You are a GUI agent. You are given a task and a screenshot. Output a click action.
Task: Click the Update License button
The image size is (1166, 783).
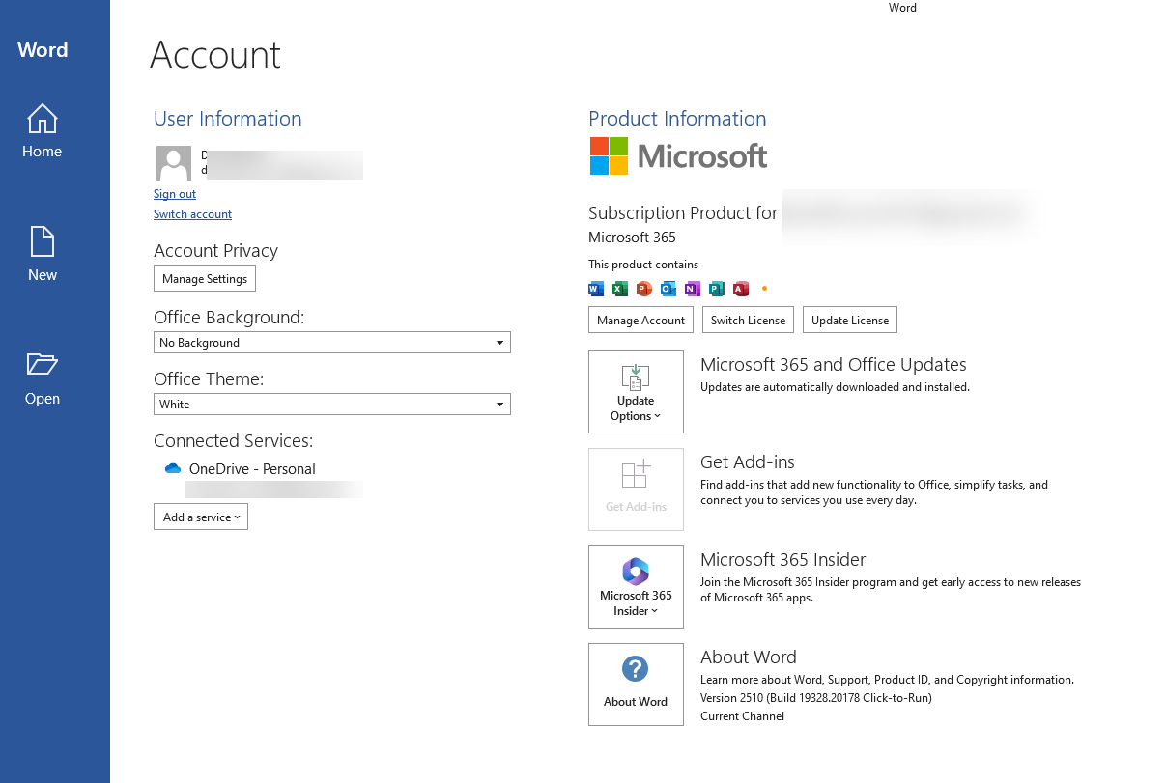point(850,320)
